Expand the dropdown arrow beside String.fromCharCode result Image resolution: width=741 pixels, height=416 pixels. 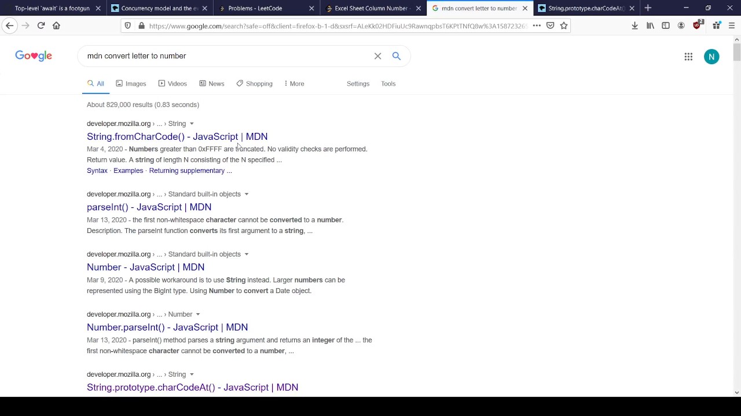click(192, 124)
